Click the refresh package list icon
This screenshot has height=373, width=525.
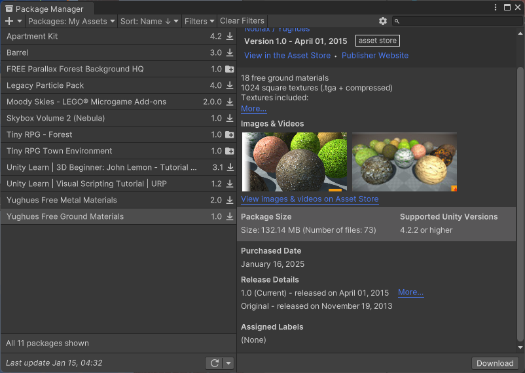pyautogui.click(x=215, y=363)
